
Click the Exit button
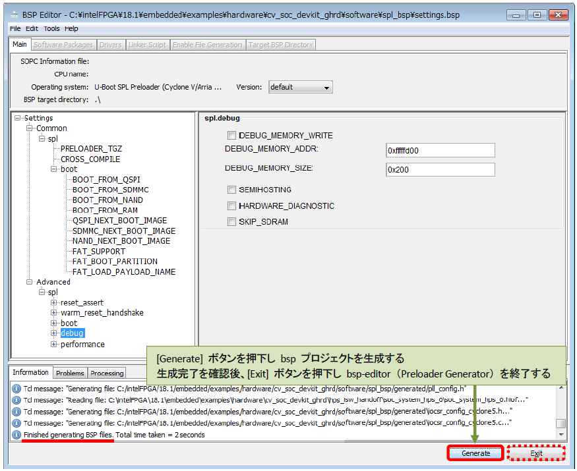(x=536, y=453)
